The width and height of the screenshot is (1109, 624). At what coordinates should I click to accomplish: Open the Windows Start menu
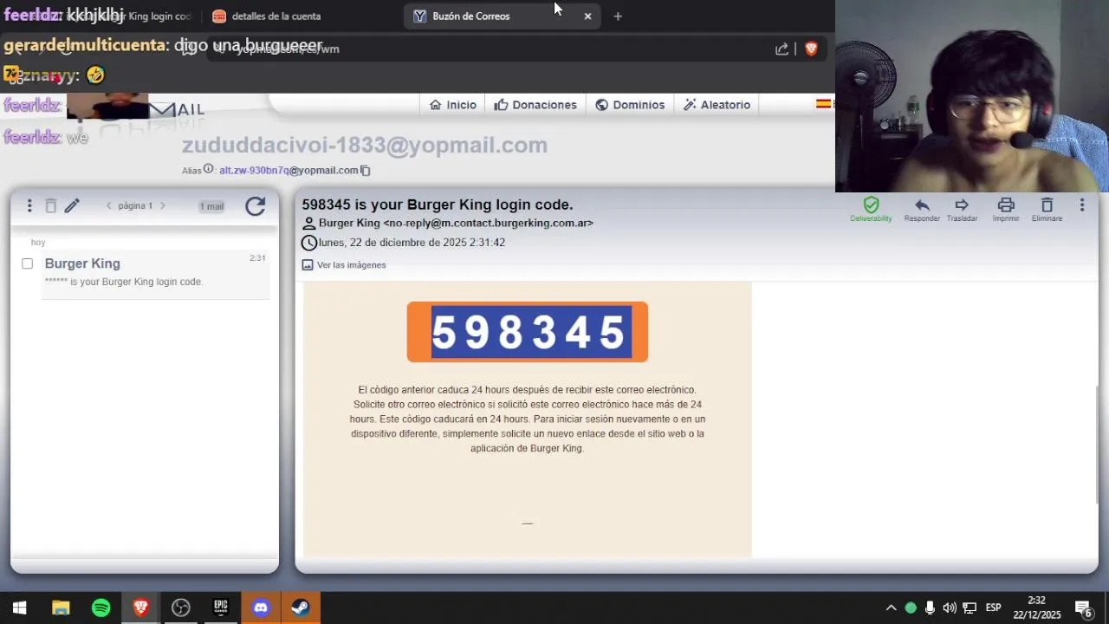[19, 608]
